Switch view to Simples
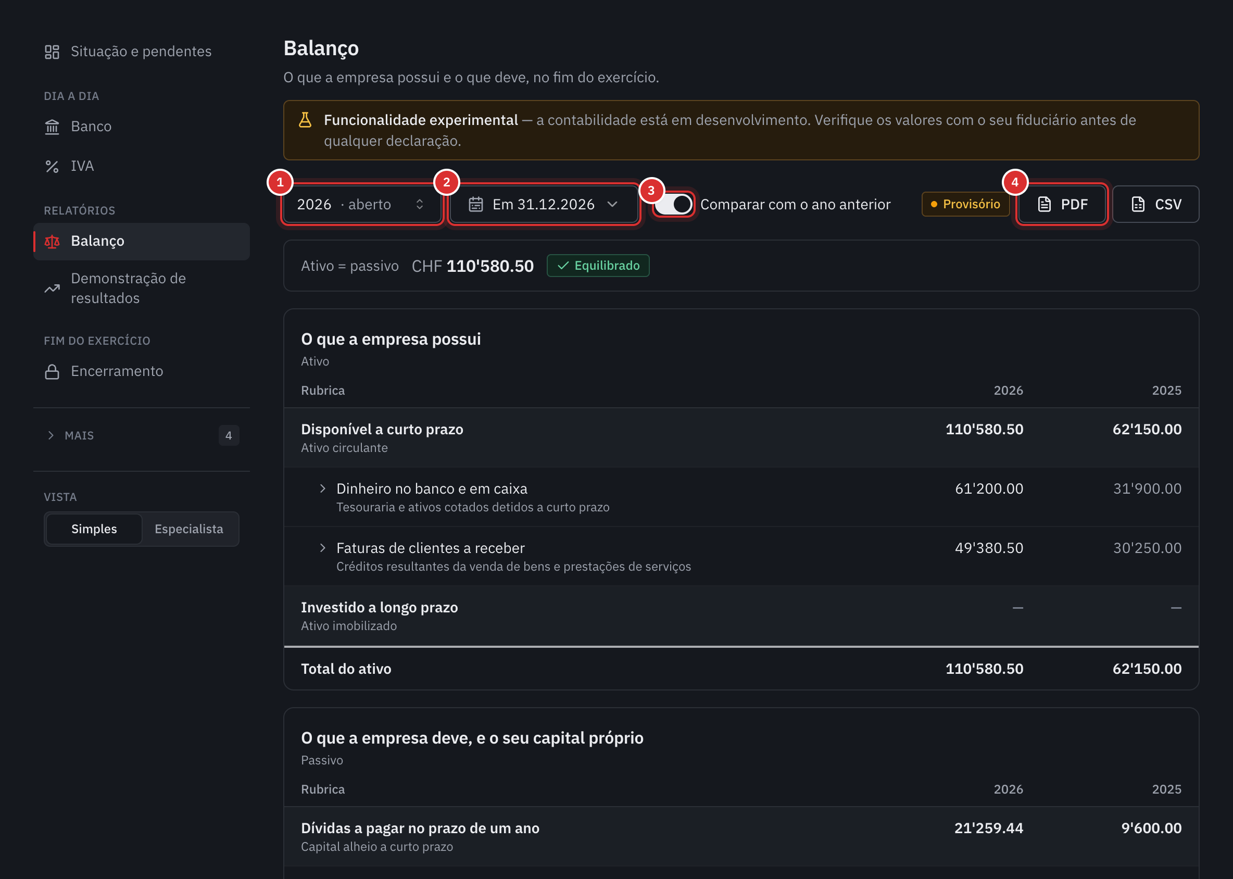Viewport: 1233px width, 879px height. pyautogui.click(x=94, y=529)
